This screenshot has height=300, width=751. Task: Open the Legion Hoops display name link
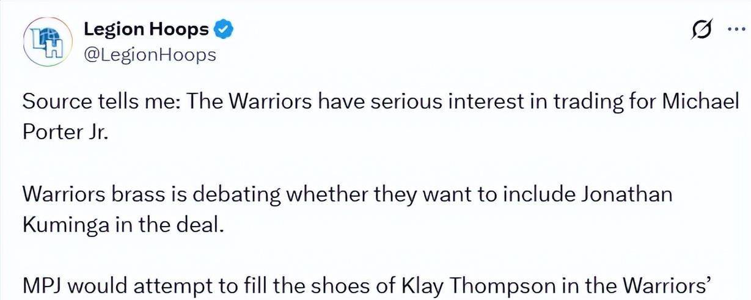coord(146,29)
